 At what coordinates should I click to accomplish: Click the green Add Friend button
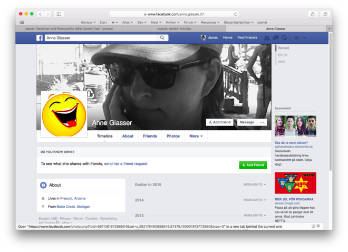click(253, 165)
